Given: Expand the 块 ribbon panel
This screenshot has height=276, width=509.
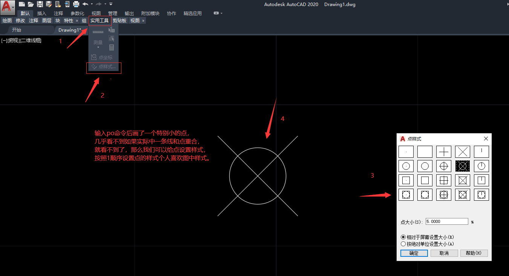Looking at the screenshot, I should click(x=58, y=21).
